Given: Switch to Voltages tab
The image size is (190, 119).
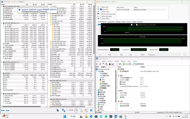Looking at the screenshot, I should pyautogui.click(x=118, y=22).
